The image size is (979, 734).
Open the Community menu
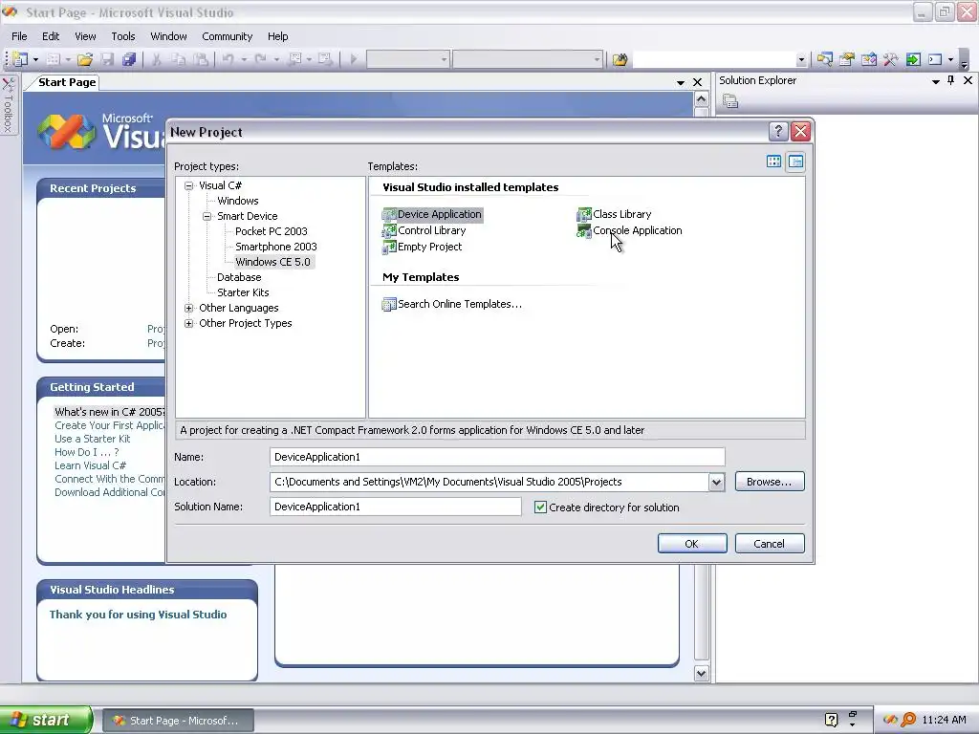pyautogui.click(x=228, y=36)
